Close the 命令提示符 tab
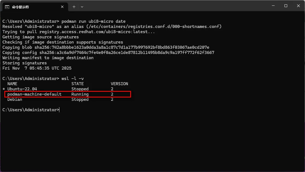 [63, 7]
